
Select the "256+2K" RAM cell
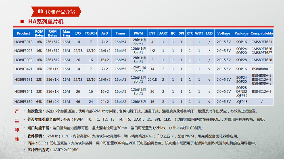point(53,102)
